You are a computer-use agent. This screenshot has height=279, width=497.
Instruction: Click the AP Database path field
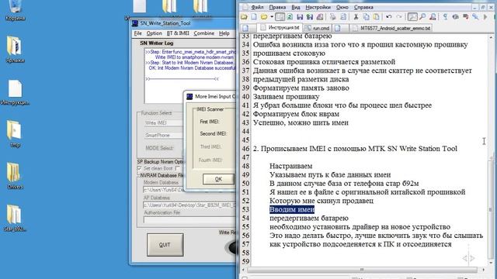coord(189,205)
